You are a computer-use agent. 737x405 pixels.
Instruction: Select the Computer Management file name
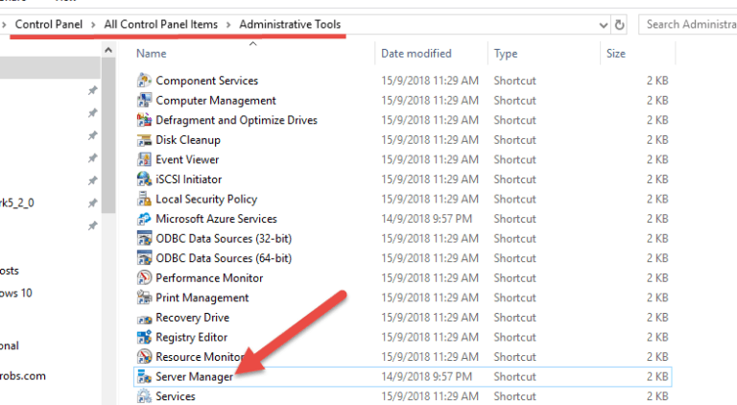216,100
